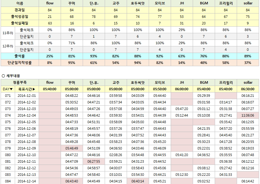Click 꾸머's time 05:30:52
260x184 pixels.
[x=72, y=102]
